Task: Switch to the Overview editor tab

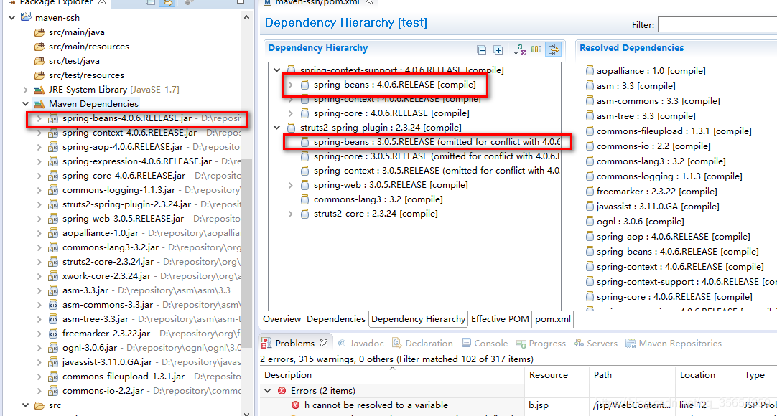Action: (282, 319)
